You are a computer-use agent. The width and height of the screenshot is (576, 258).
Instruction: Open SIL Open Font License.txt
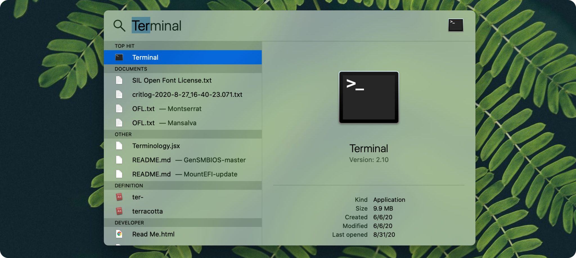click(183, 80)
